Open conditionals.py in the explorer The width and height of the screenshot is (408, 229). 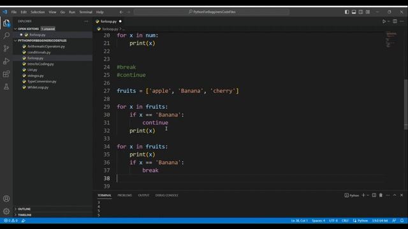tap(39, 52)
